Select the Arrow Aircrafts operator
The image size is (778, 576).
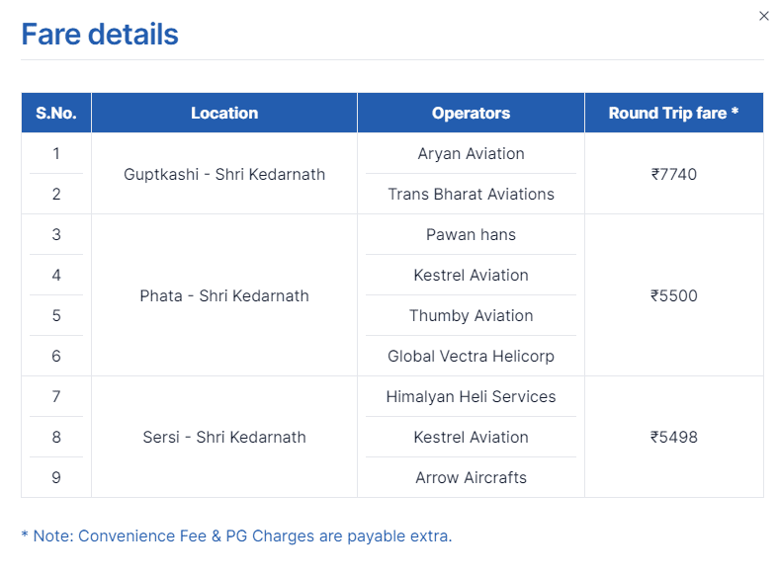coord(471,478)
